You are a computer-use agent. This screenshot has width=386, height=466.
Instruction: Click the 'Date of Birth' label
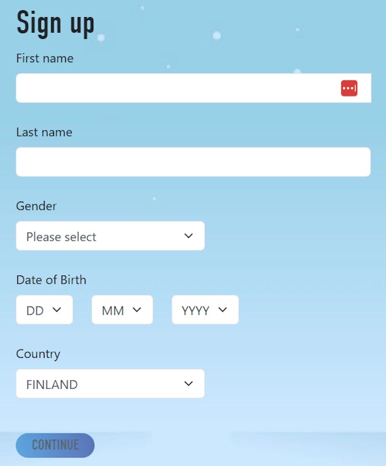pyautogui.click(x=51, y=279)
